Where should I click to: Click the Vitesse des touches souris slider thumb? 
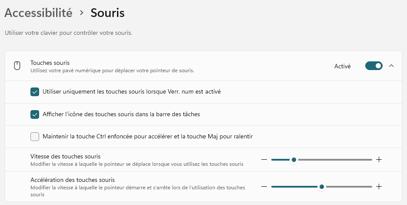[x=294, y=160]
